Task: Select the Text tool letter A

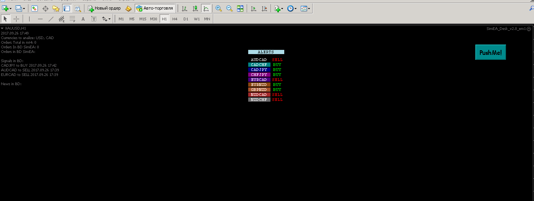Action: tap(83, 19)
